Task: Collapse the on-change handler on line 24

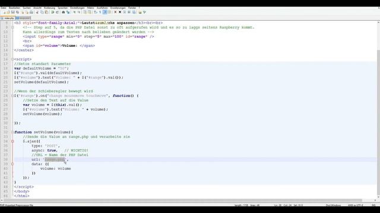Action: click(12, 96)
